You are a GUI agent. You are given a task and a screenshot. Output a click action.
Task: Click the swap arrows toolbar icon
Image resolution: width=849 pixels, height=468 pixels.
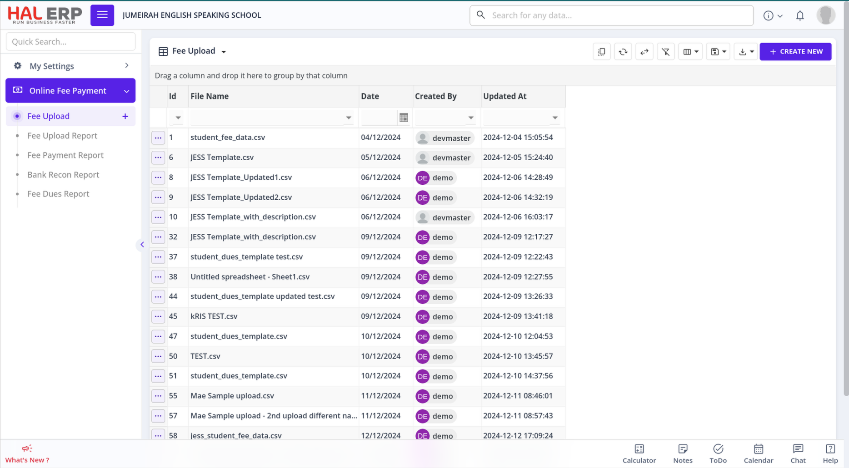(x=644, y=52)
